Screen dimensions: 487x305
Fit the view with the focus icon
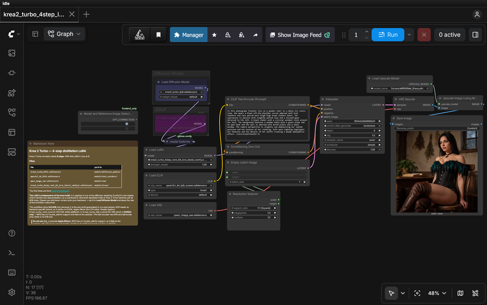coord(417,293)
